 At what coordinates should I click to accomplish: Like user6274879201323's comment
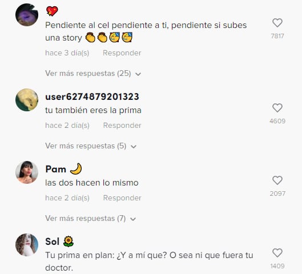(277, 108)
